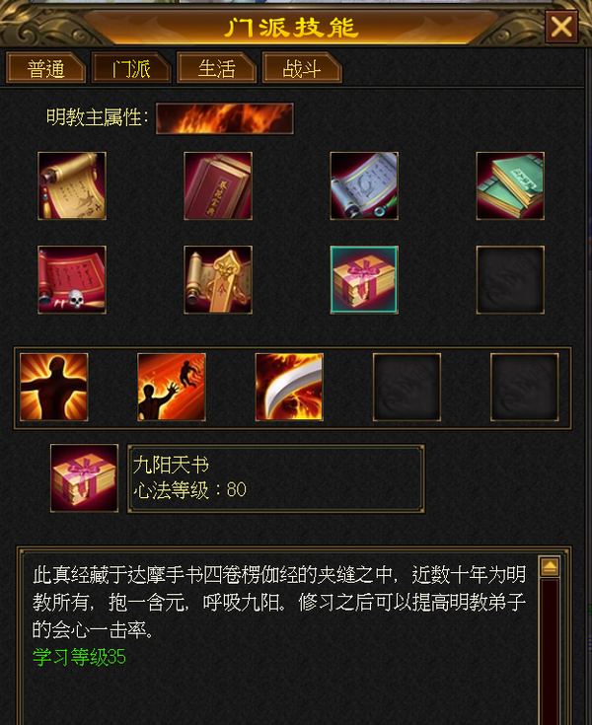
Task: Choose the fiery palm strike skill icon
Action: [172, 387]
